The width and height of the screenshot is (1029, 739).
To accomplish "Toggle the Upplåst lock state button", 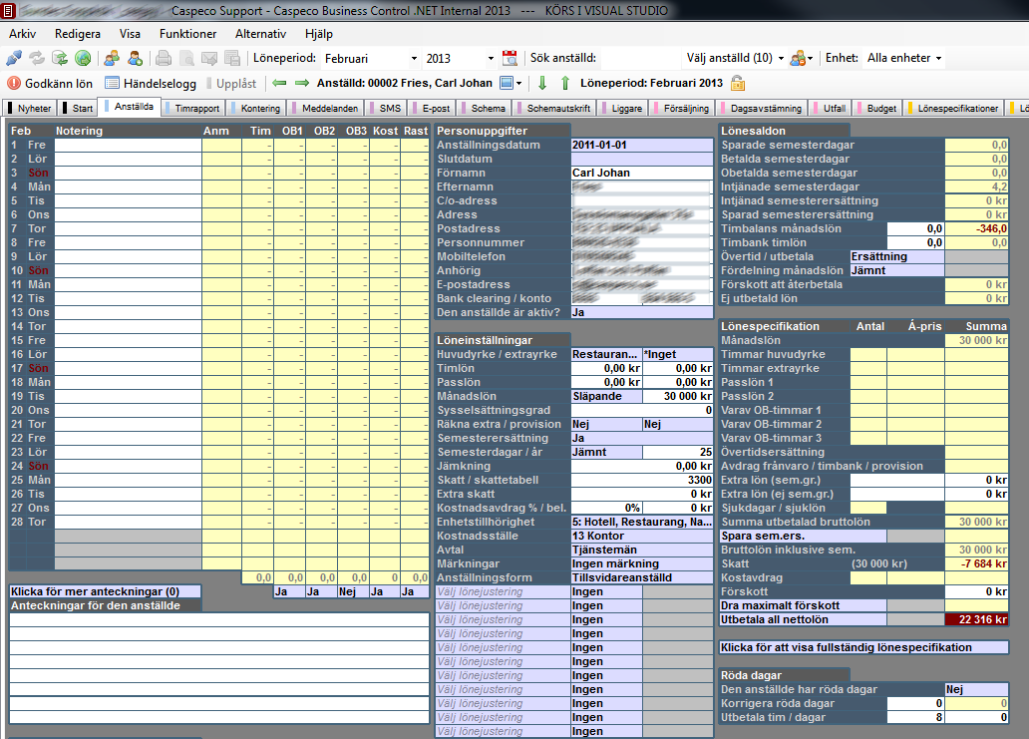I will 231,84.
